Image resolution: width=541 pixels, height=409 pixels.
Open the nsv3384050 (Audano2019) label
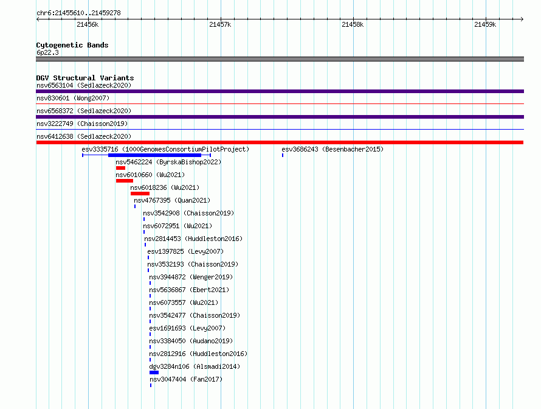coord(191,341)
